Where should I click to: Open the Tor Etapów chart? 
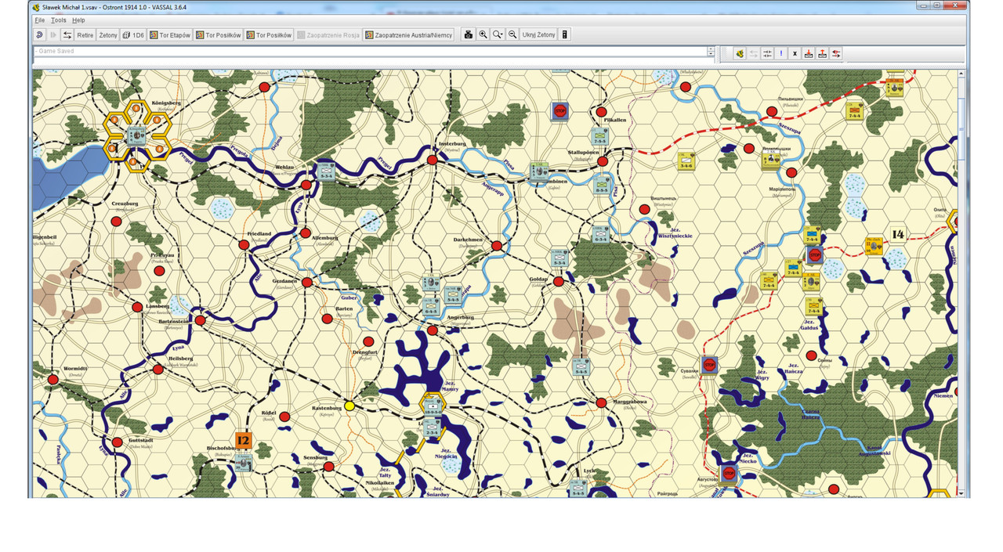(170, 34)
